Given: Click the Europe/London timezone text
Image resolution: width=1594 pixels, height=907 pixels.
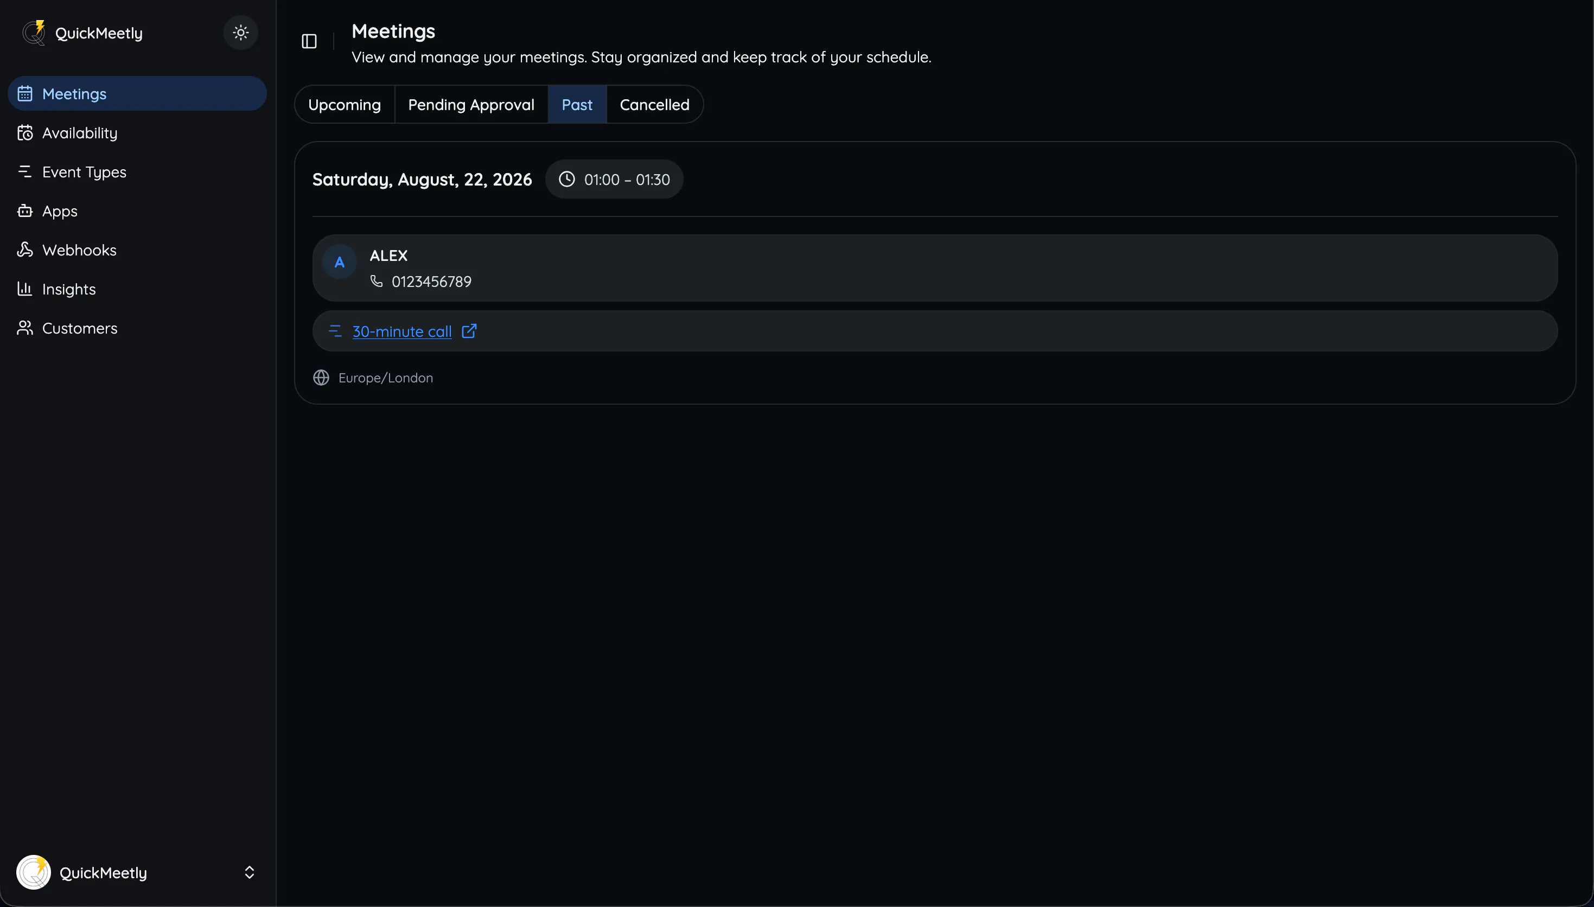Looking at the screenshot, I should (386, 378).
